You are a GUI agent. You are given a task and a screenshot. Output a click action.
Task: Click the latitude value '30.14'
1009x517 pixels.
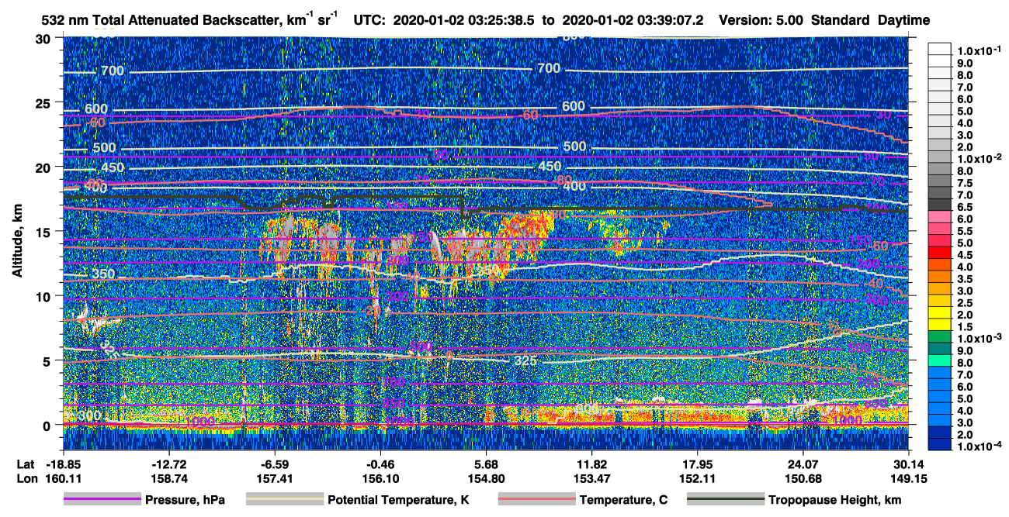click(x=909, y=464)
